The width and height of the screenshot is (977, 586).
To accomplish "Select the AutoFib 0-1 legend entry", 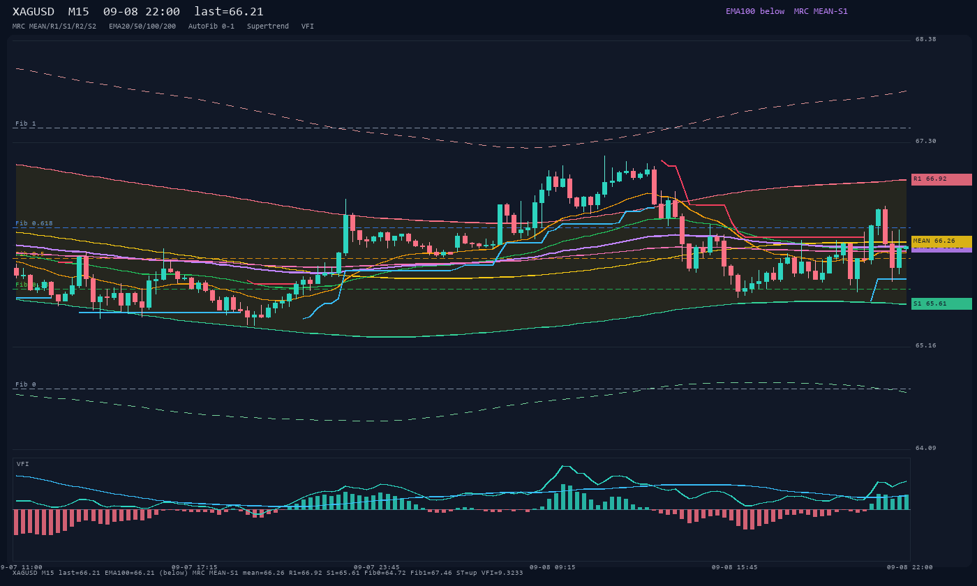I will pyautogui.click(x=211, y=27).
